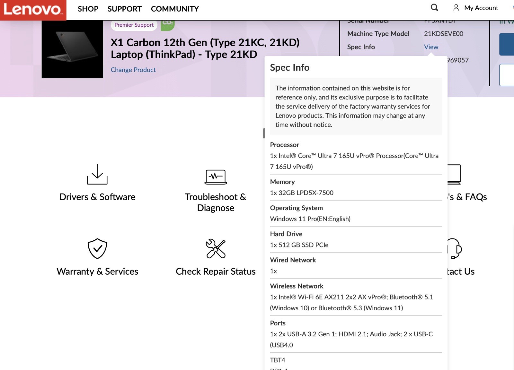Open the SUPPORT menu

pyautogui.click(x=124, y=9)
